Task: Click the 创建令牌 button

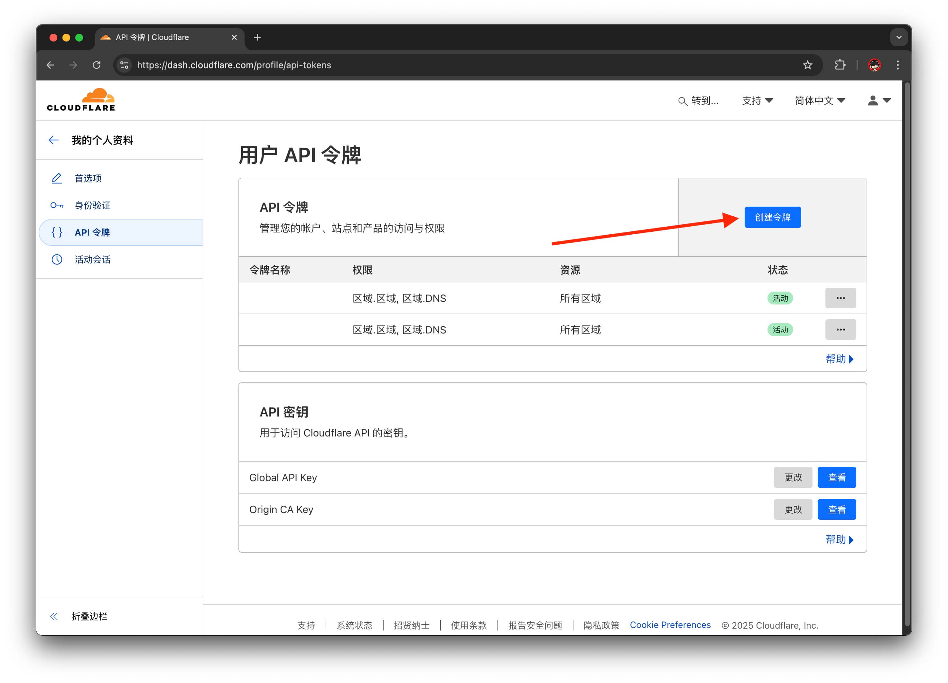Action: point(772,217)
